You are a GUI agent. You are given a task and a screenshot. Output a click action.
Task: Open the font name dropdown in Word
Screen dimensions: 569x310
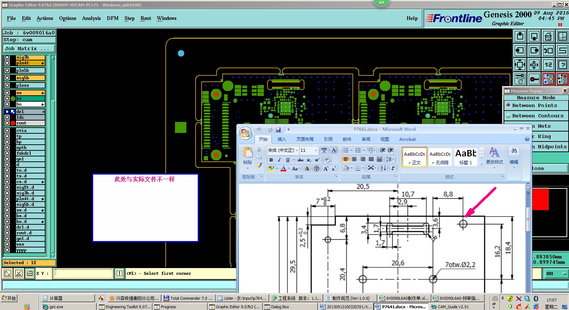click(297, 150)
